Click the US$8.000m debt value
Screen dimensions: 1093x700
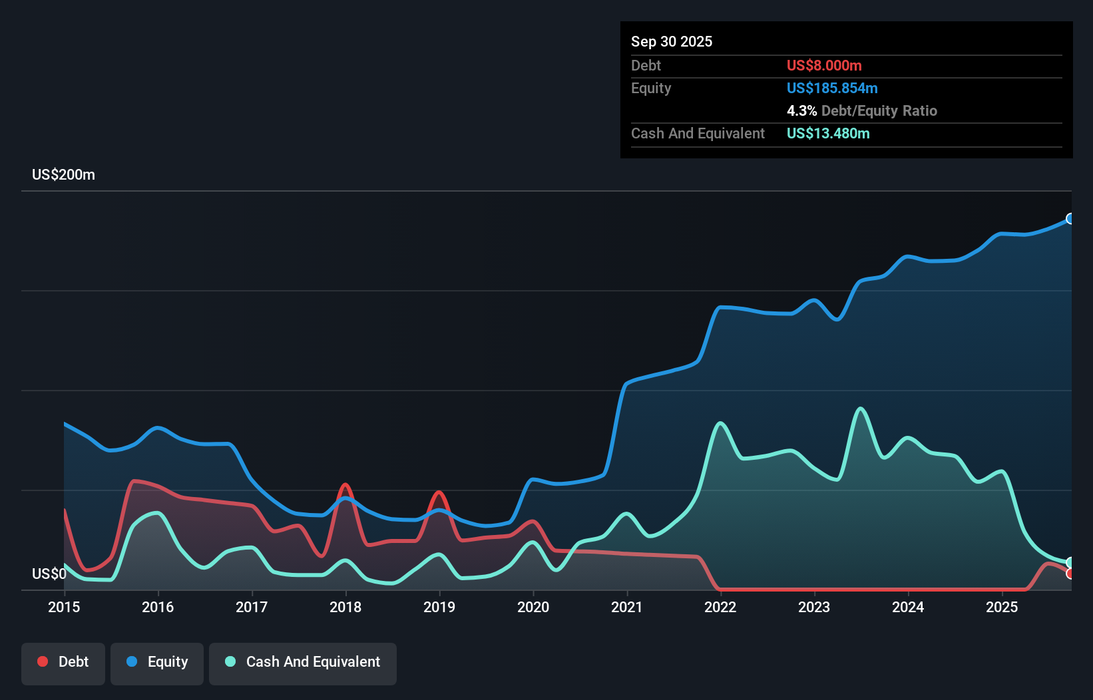click(x=824, y=65)
